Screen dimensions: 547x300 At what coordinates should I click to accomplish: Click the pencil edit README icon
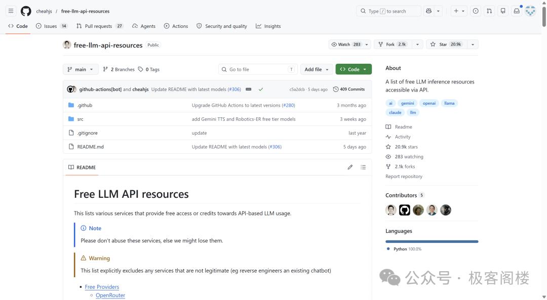pyautogui.click(x=350, y=167)
